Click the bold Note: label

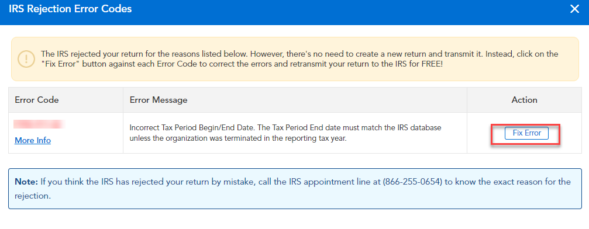click(26, 182)
